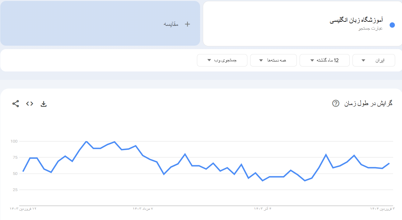Edit the search term آموزشگاه زبان انگلیسی
The height and width of the screenshot is (220, 402).
point(356,21)
